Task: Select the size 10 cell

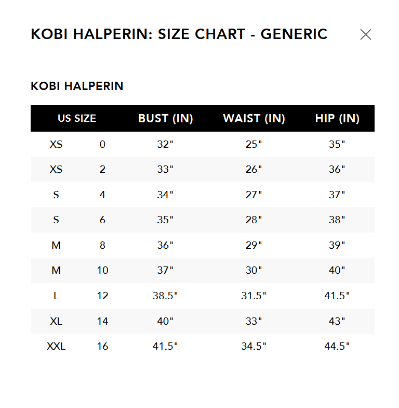Action: [x=102, y=270]
